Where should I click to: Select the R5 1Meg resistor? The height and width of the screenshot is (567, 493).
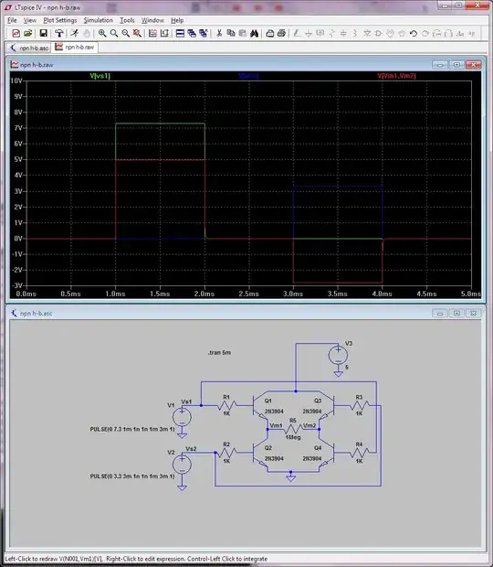click(293, 429)
